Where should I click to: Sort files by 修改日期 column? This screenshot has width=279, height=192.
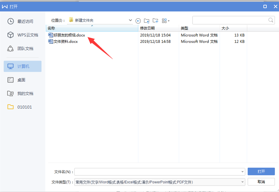pyautogui.click(x=158, y=28)
